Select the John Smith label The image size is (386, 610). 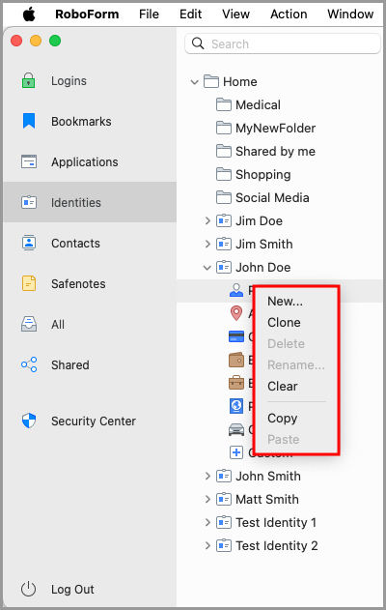pos(268,476)
